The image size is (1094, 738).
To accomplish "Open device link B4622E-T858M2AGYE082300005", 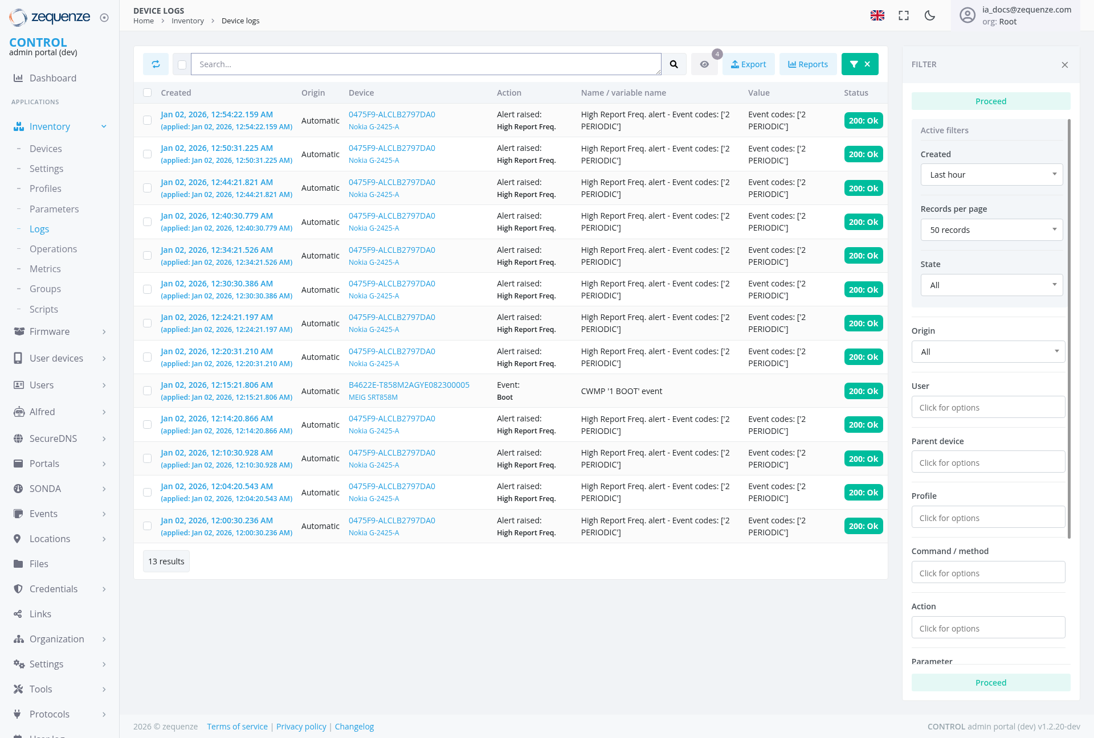I will point(409,385).
